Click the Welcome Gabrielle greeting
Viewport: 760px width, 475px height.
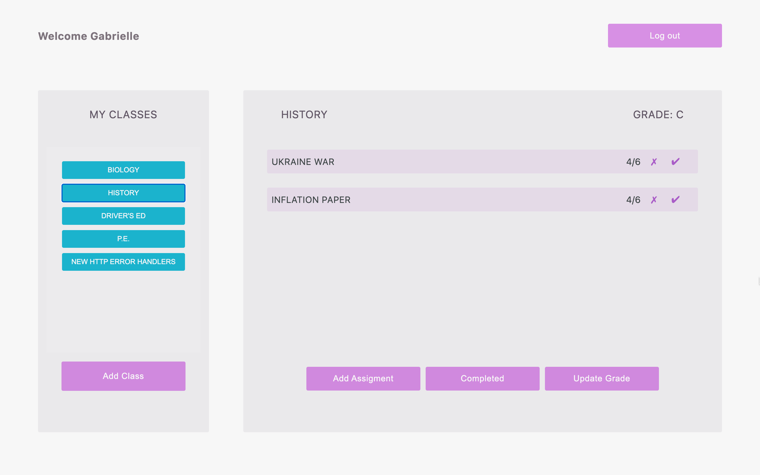89,36
